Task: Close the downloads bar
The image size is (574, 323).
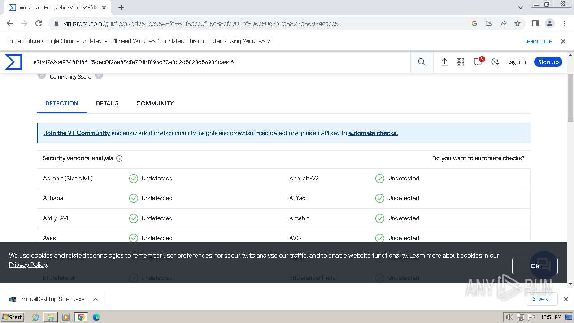Action: (565, 299)
